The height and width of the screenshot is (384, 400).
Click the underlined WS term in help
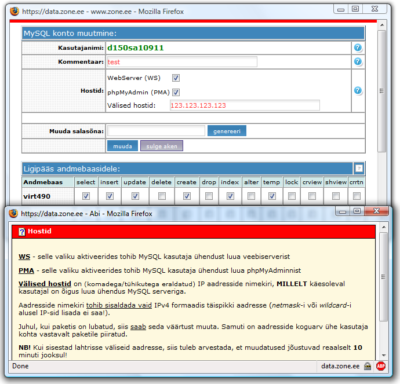tap(24, 257)
